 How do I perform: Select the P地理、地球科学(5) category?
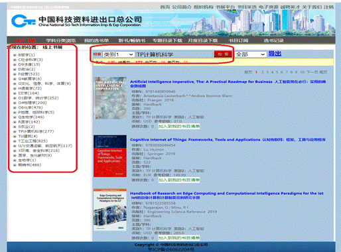[36, 112]
